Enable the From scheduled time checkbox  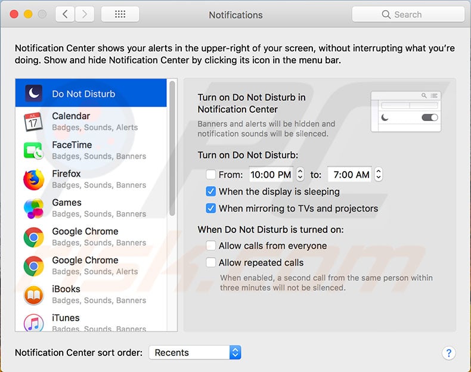pyautogui.click(x=210, y=175)
